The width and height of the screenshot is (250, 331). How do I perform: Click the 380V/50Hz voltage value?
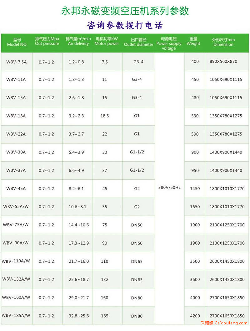tap(170, 188)
